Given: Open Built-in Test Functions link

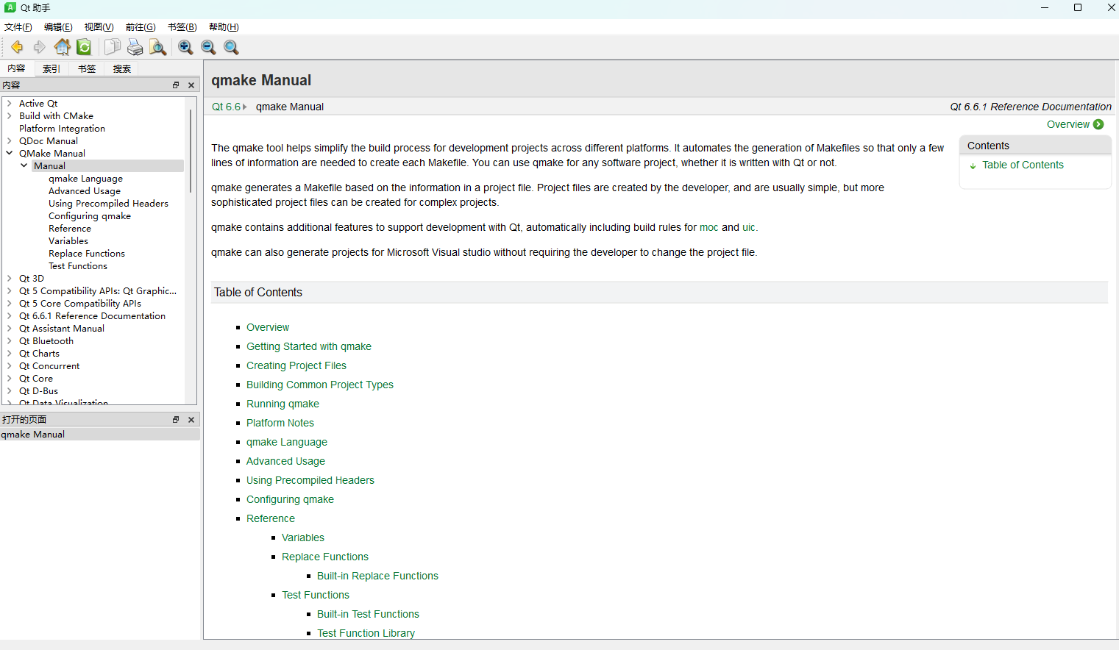Looking at the screenshot, I should point(368,614).
